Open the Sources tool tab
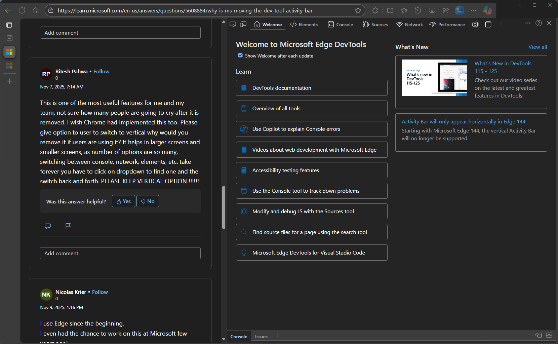 [x=375, y=25]
